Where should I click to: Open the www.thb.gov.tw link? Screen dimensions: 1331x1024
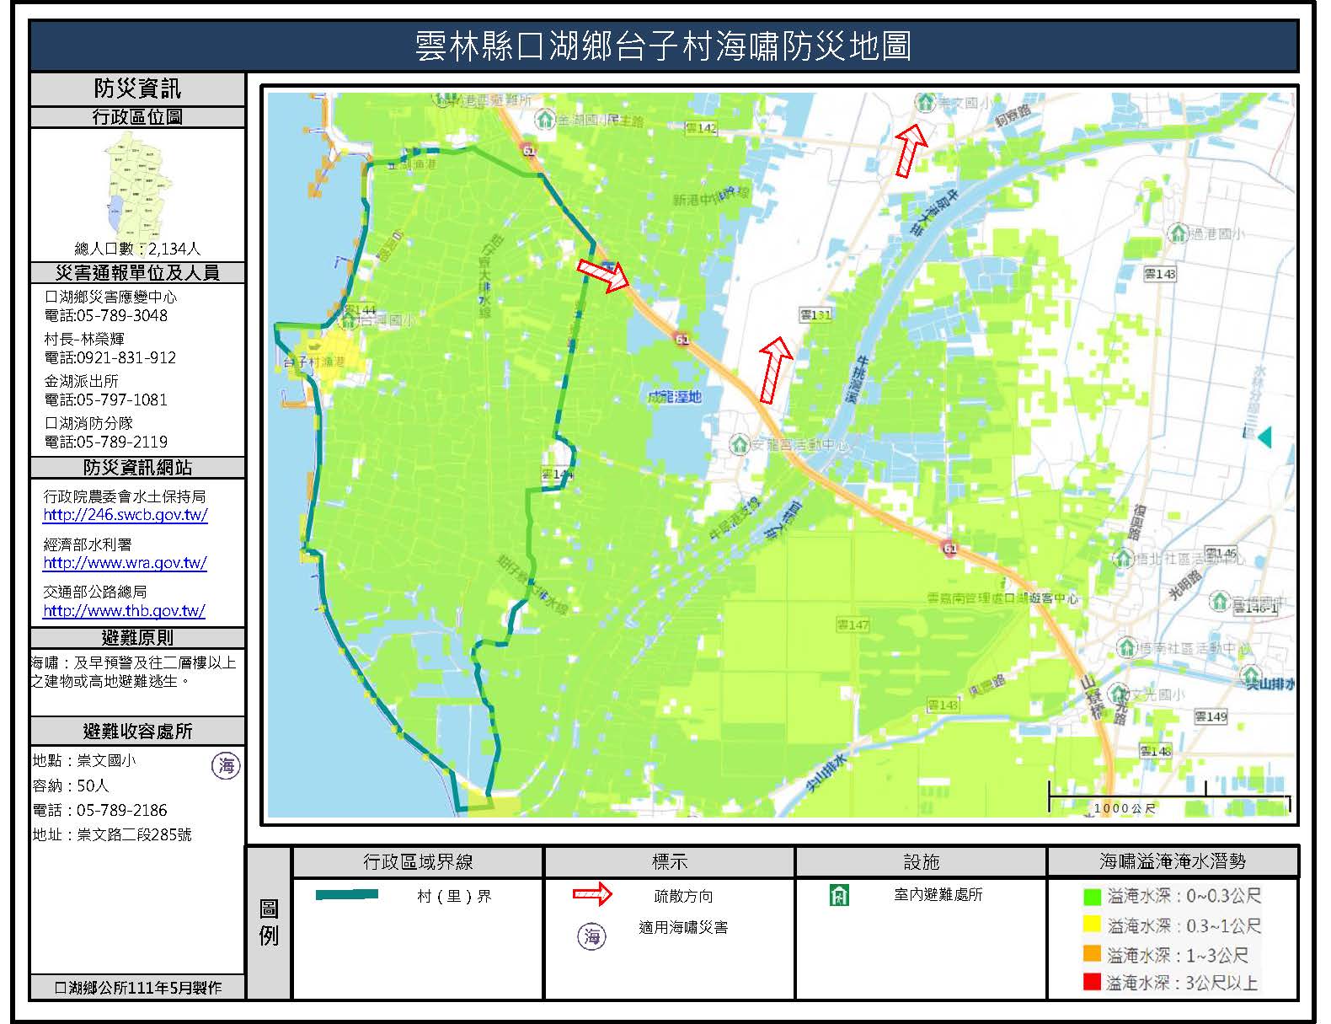[x=124, y=611]
